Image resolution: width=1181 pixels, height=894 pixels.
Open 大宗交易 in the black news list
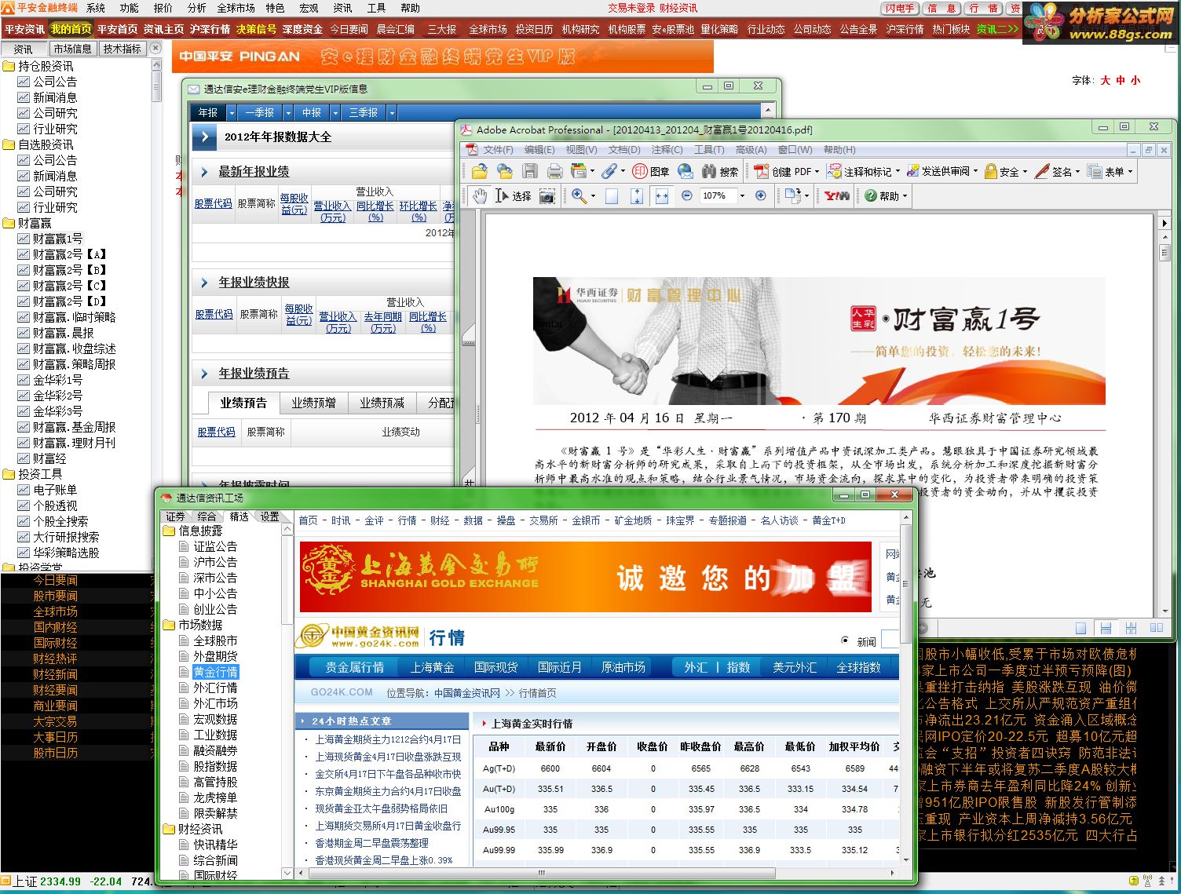click(x=55, y=721)
